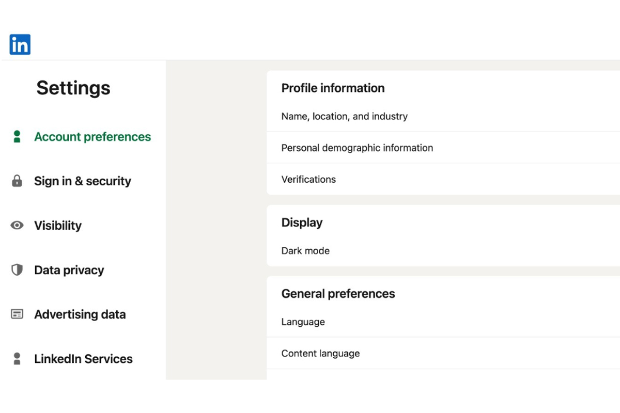The height and width of the screenshot is (413, 620).
Task: Click the padlock icon for Sign in & security
Action: [17, 181]
